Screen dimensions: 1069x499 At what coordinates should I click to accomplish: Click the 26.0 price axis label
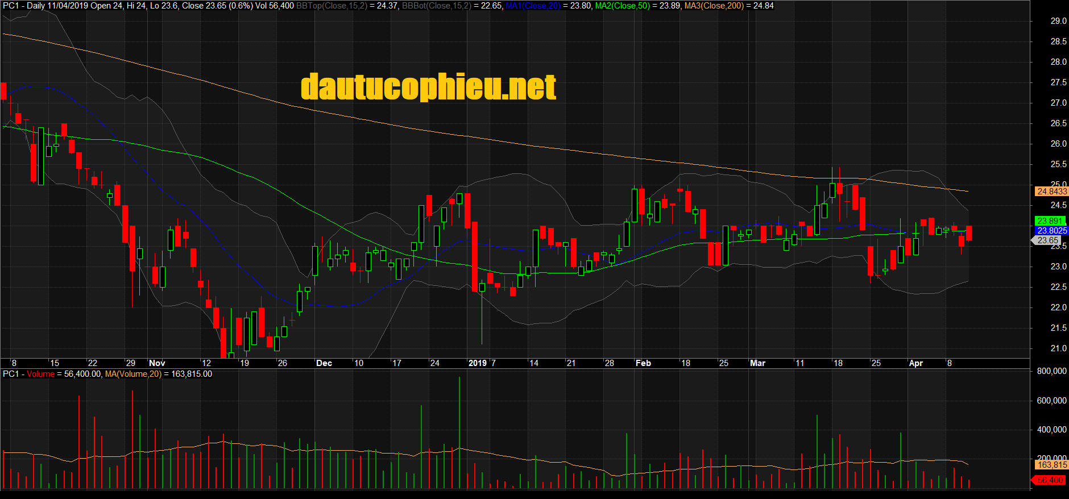coord(1058,144)
